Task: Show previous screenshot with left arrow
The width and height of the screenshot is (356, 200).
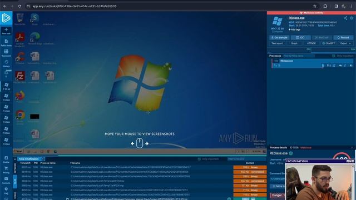Action: pos(132,143)
